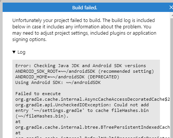
Task: Click the dialog scrollbar up arrow
Action: [x=172, y=15]
